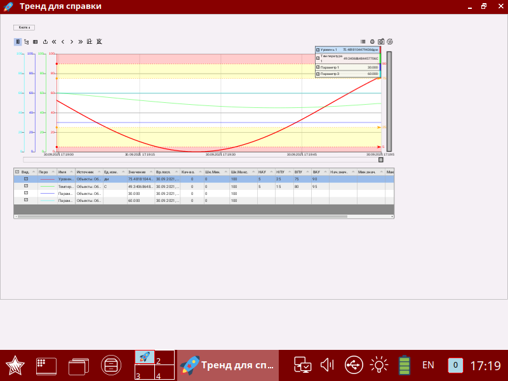Viewport: 508px width, 381px height.
Task: Take a chart snapshot with the camera icon
Action: [382, 42]
